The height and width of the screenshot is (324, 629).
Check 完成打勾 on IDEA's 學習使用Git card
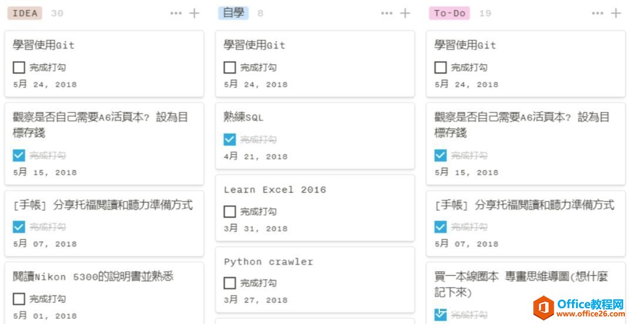(19, 67)
